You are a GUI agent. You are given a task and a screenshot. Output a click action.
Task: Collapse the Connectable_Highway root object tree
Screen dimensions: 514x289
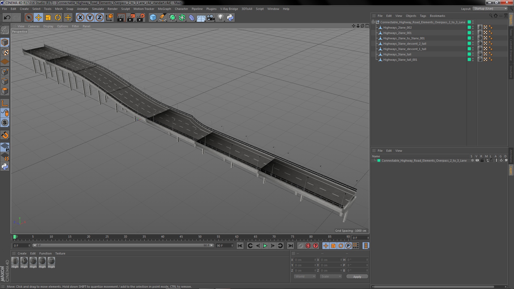pos(373,22)
